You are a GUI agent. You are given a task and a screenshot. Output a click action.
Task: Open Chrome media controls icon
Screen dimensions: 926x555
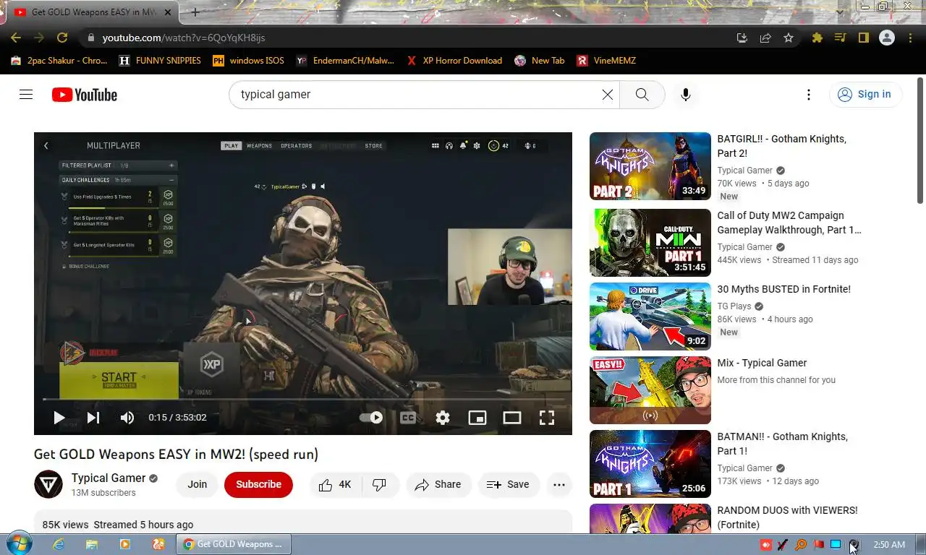coord(840,38)
